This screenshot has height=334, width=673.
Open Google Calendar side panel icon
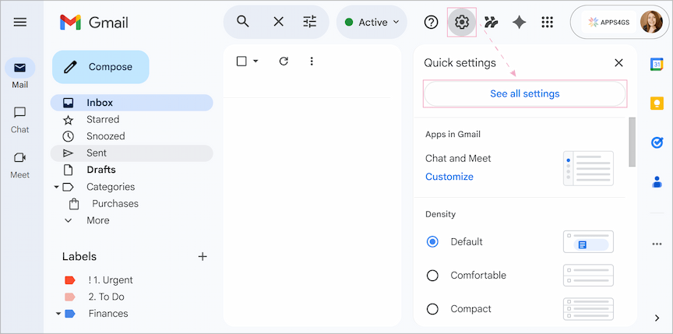(657, 64)
